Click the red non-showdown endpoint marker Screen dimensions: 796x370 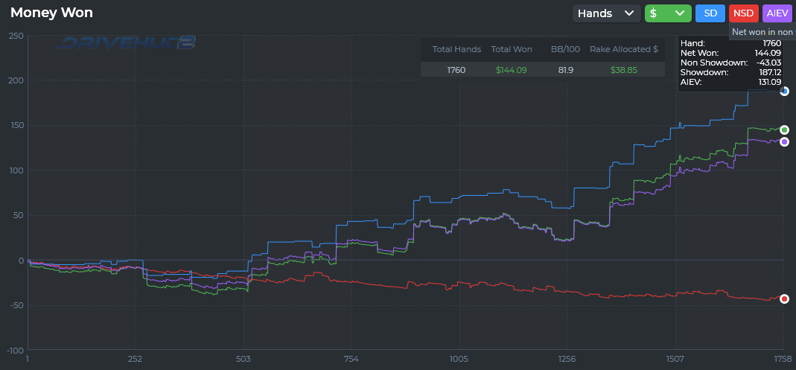point(784,299)
